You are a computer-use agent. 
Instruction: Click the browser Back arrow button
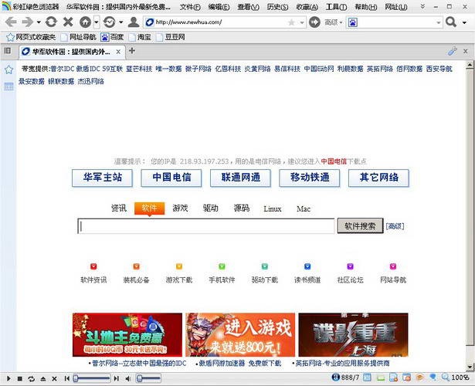[x=10, y=22]
